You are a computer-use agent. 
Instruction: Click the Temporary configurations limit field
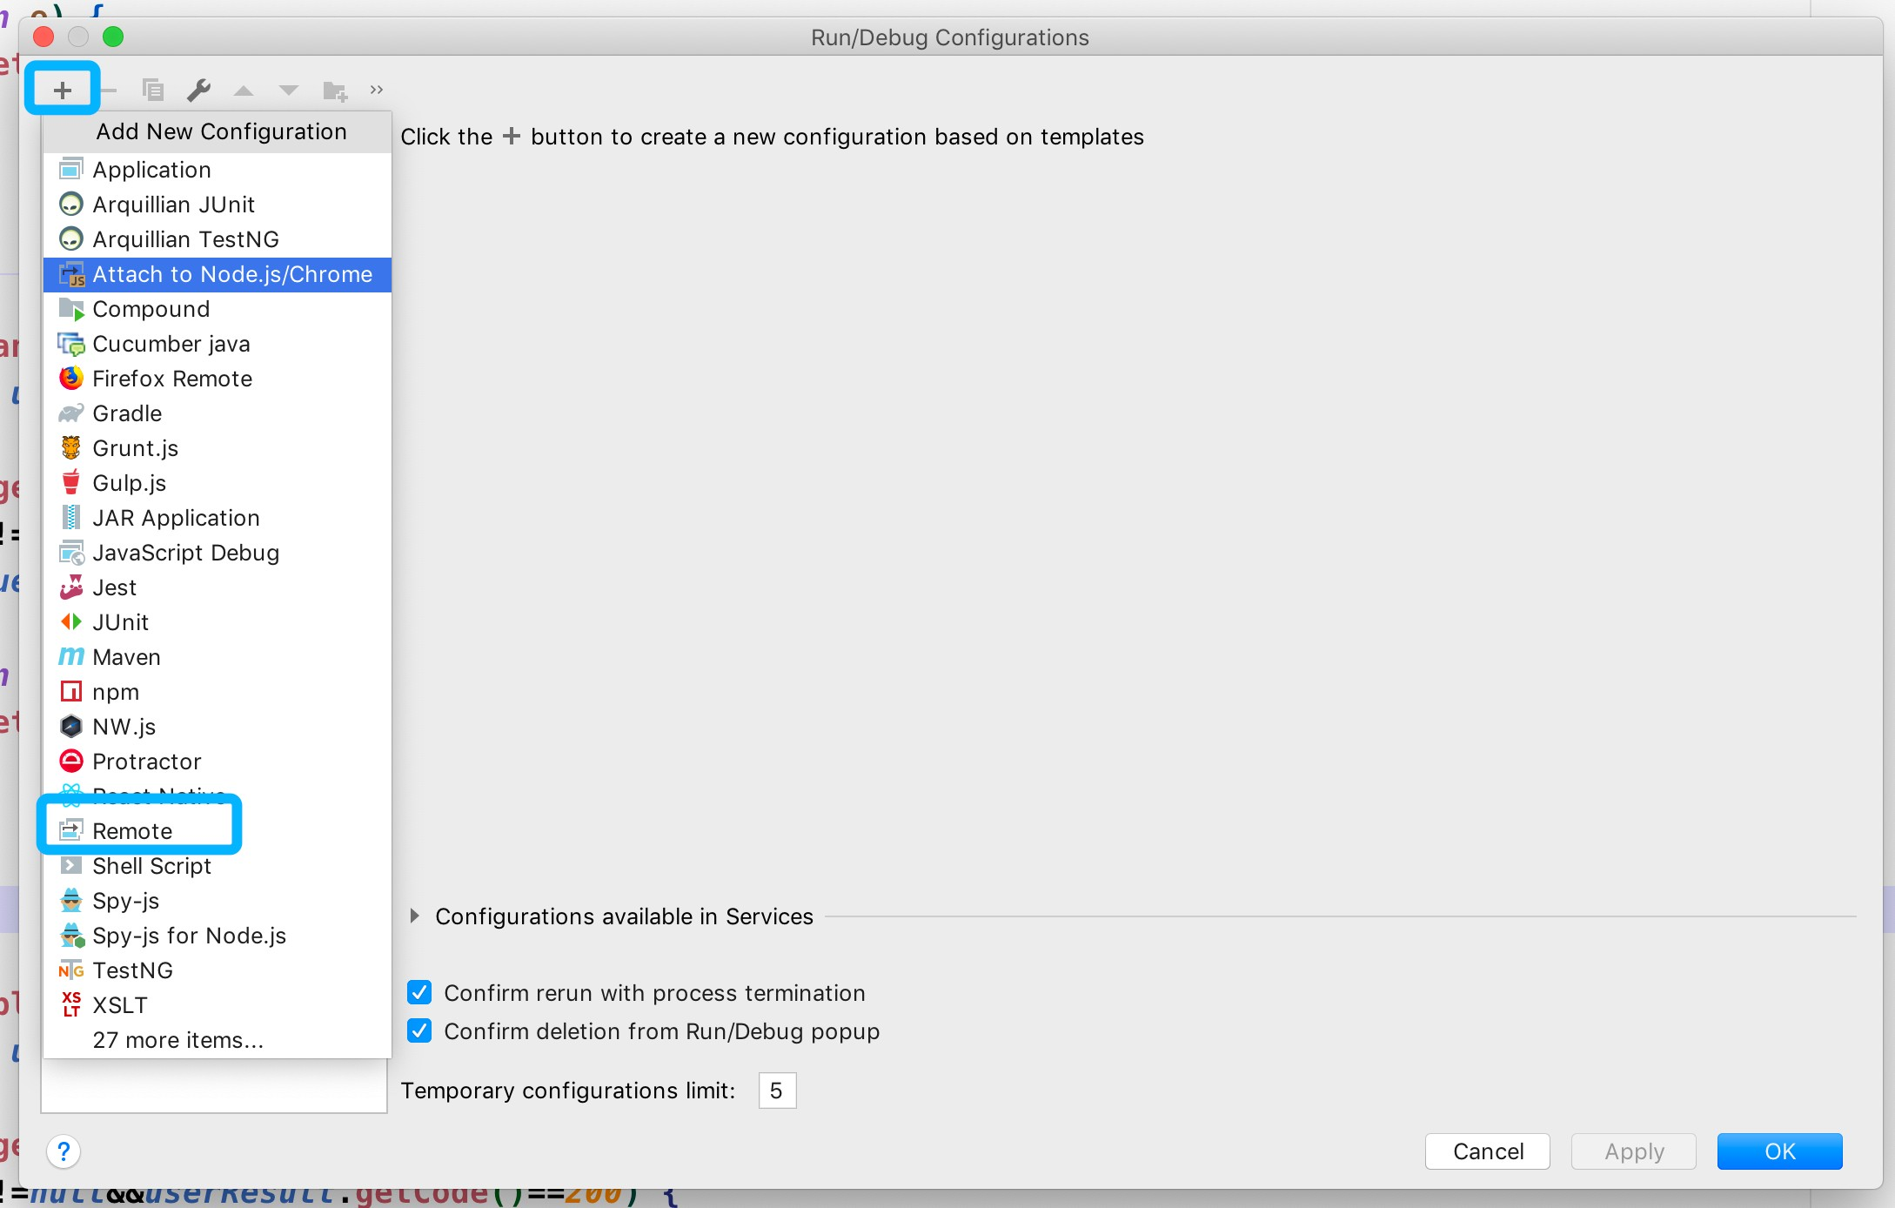(777, 1091)
